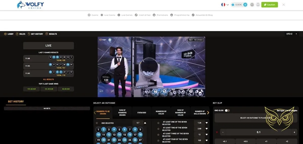Click the video camera quality icon

[x=101, y=91]
